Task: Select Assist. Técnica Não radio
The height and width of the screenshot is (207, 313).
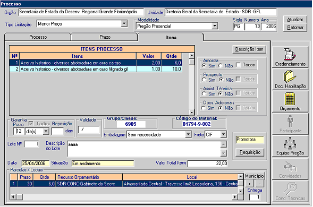Action: point(221,93)
